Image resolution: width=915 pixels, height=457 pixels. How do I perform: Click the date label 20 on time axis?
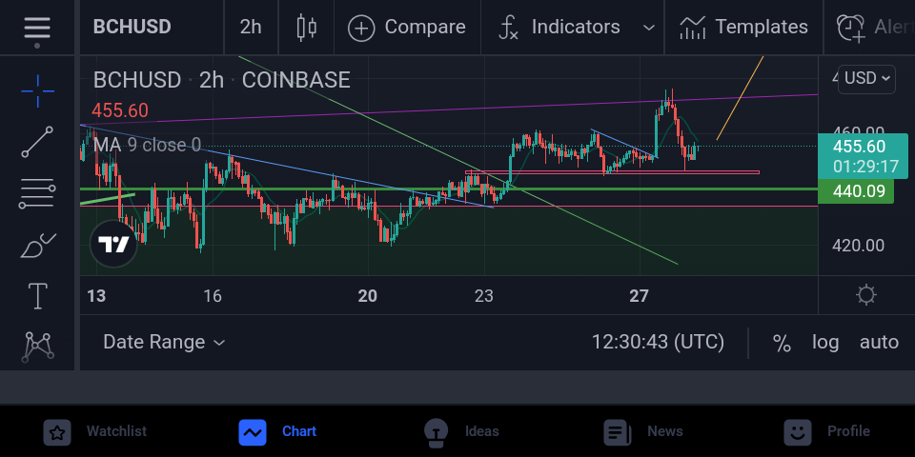click(x=368, y=296)
